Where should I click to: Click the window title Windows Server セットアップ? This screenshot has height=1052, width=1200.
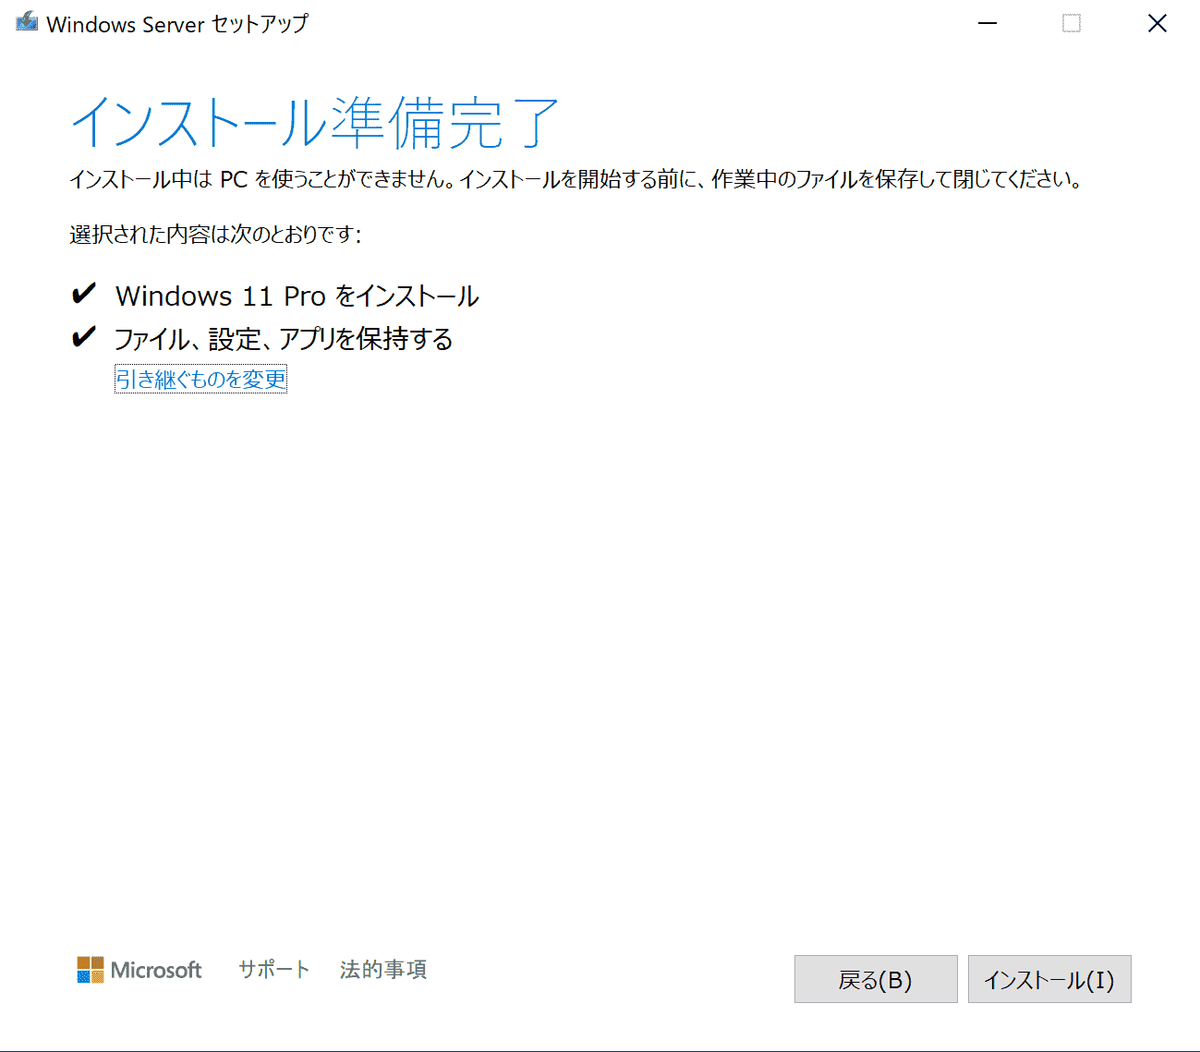click(x=177, y=24)
